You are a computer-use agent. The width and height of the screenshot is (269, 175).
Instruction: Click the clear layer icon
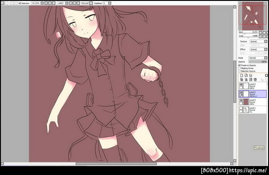[251, 80]
